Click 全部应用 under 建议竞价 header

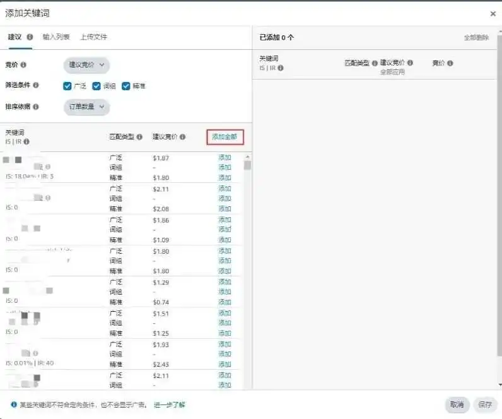pos(392,72)
